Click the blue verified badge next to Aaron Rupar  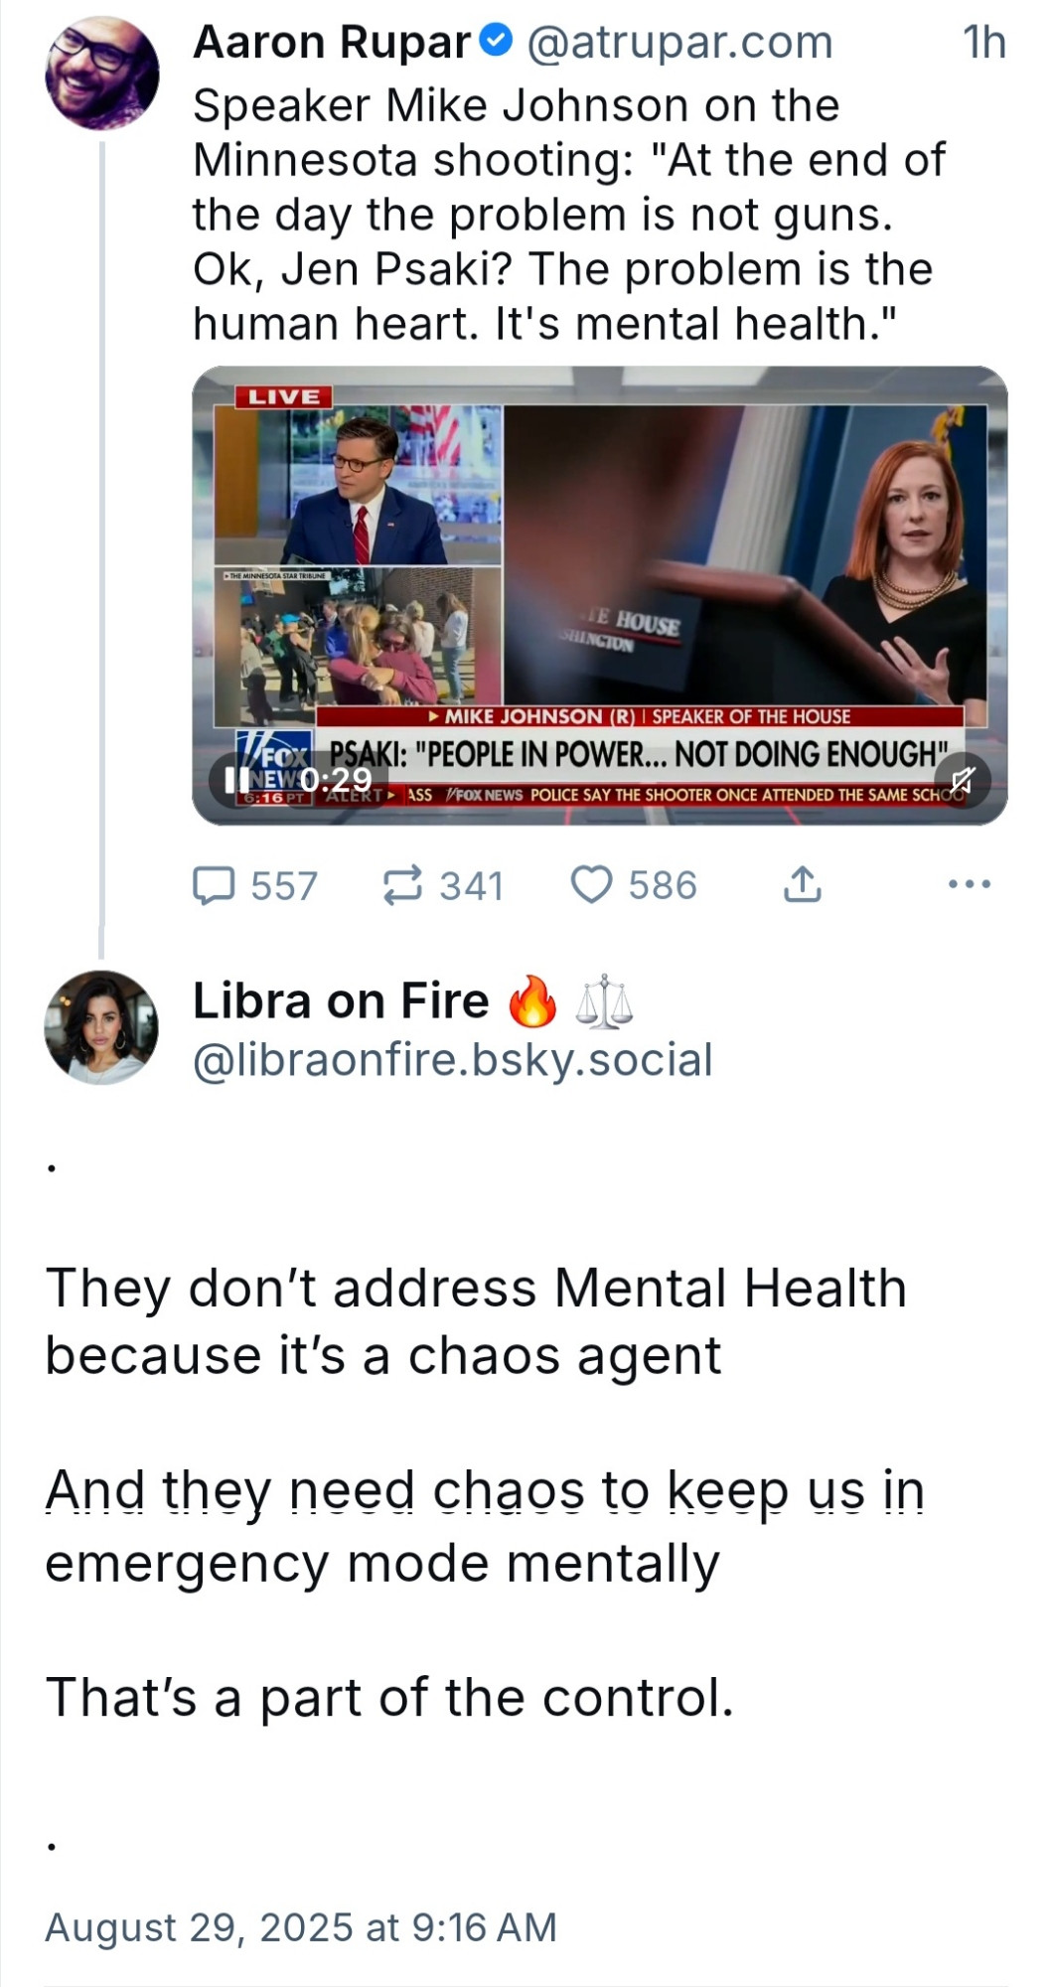point(497,41)
